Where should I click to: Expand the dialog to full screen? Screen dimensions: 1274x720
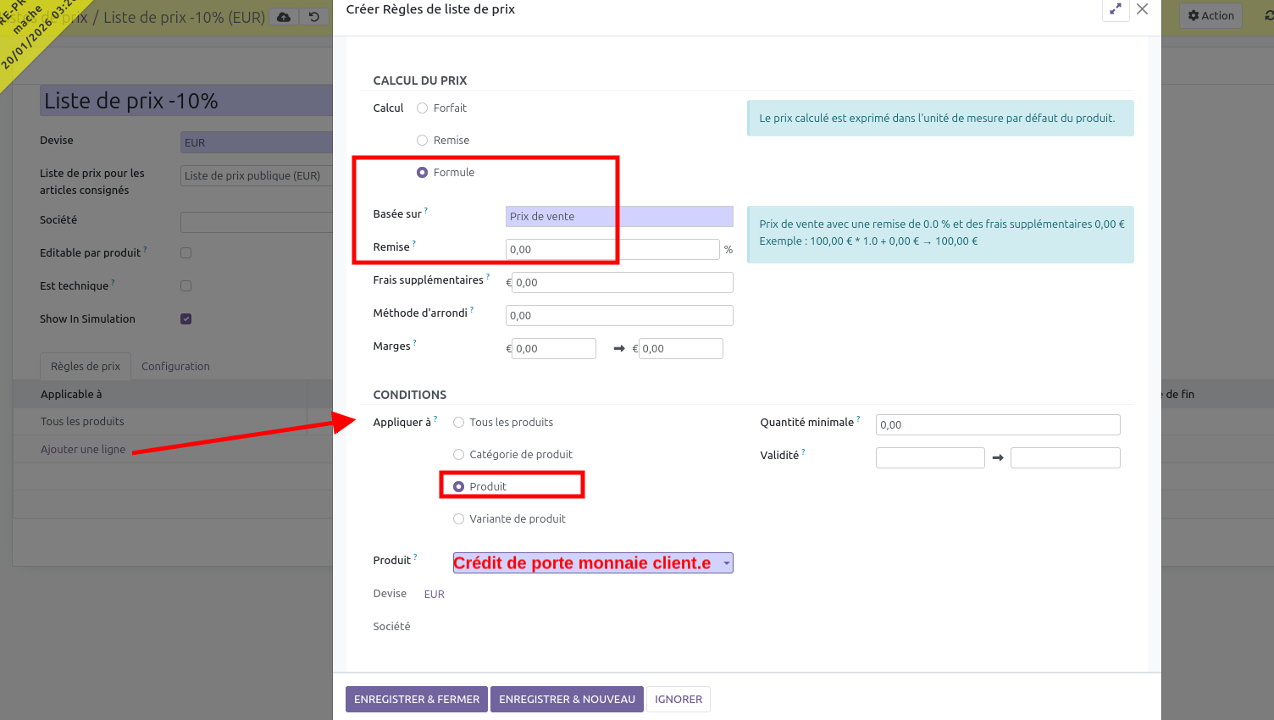[x=1116, y=9]
